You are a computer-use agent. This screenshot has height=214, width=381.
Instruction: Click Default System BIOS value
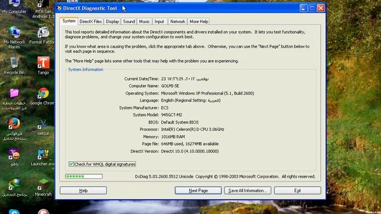point(180,122)
